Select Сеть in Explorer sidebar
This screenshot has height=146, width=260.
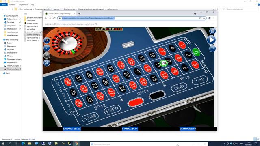click(8, 73)
